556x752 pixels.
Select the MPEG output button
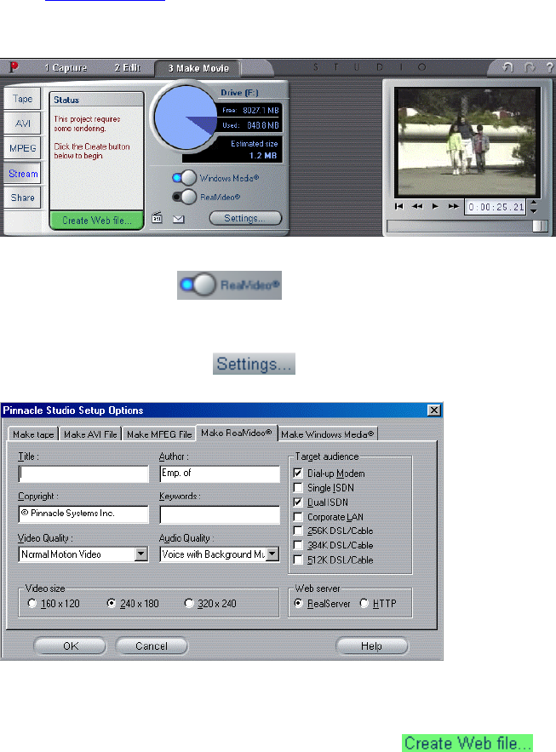pyautogui.click(x=22, y=148)
